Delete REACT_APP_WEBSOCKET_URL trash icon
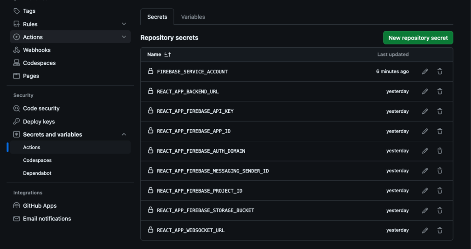 click(x=440, y=230)
